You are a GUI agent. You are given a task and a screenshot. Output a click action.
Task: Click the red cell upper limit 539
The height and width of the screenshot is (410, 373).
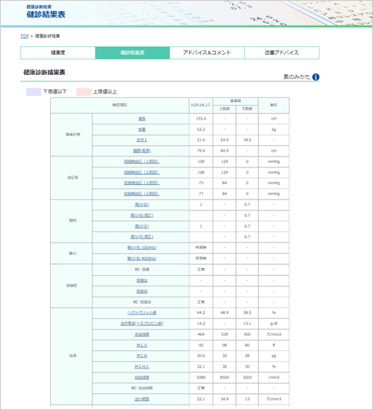click(225, 334)
